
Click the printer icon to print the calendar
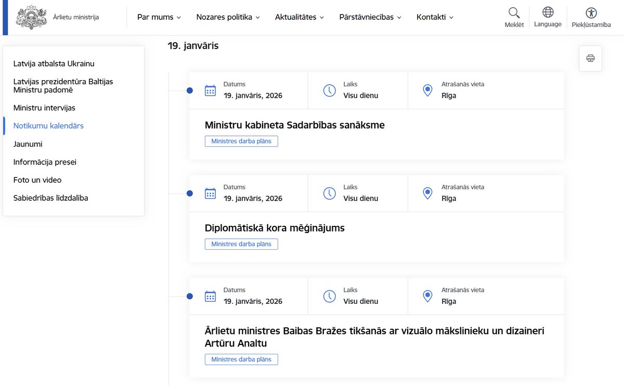pos(590,58)
